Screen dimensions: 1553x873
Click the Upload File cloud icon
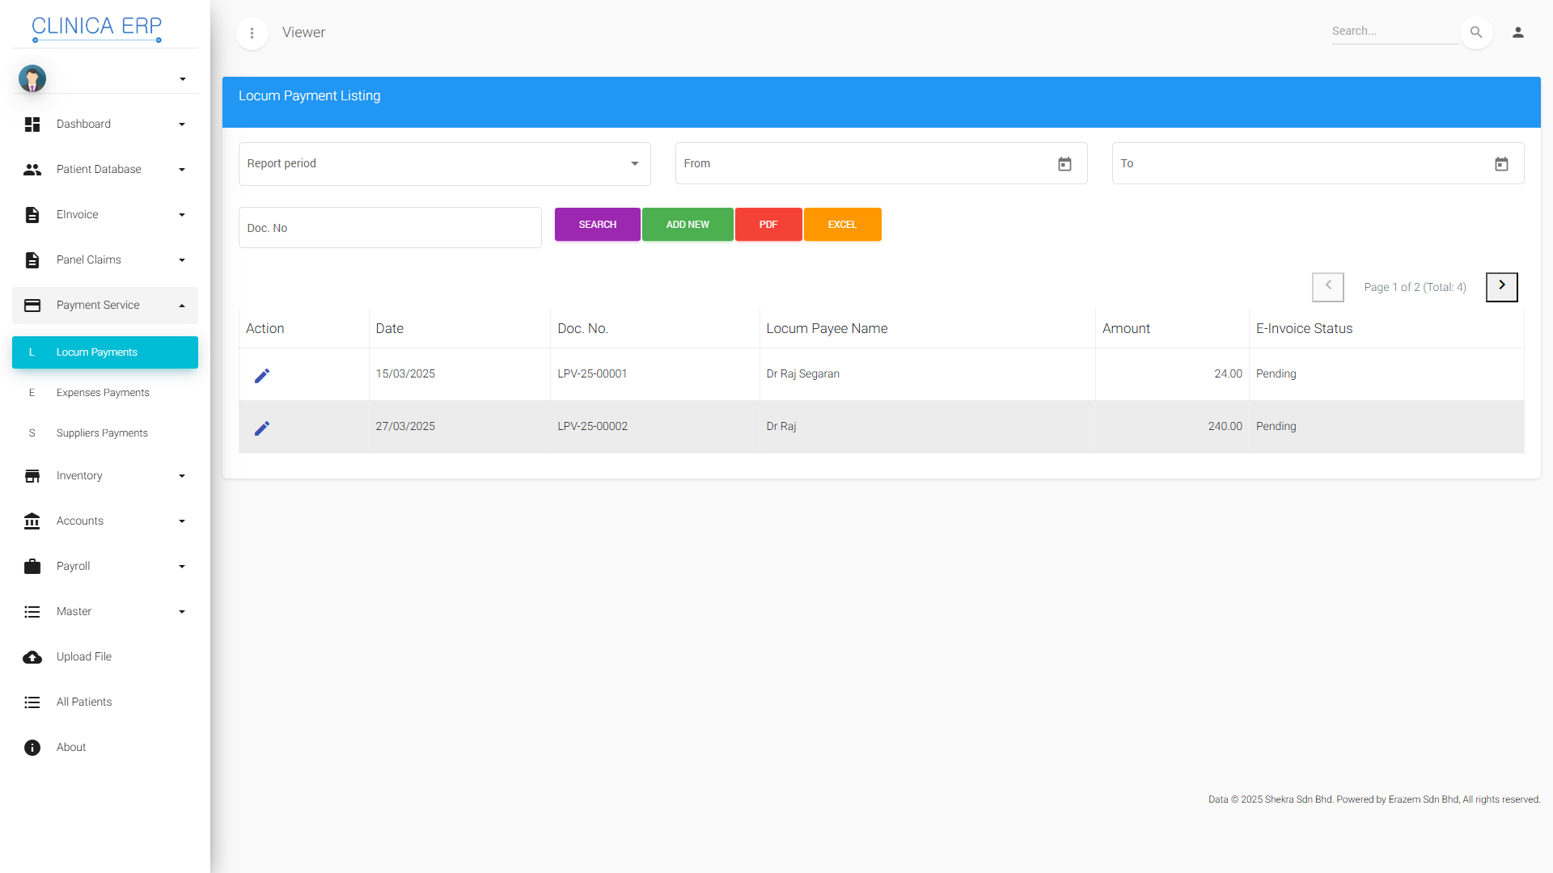(32, 657)
